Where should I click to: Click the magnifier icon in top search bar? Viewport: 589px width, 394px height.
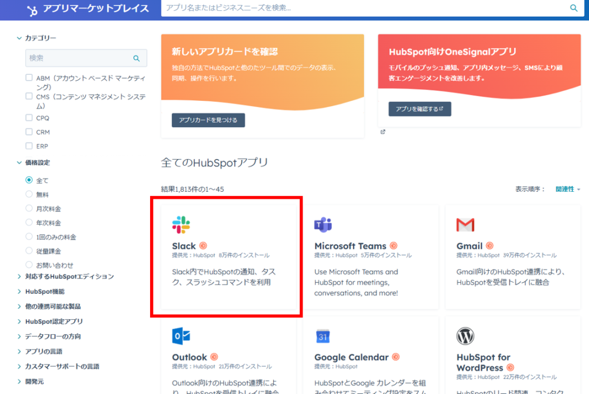(573, 8)
